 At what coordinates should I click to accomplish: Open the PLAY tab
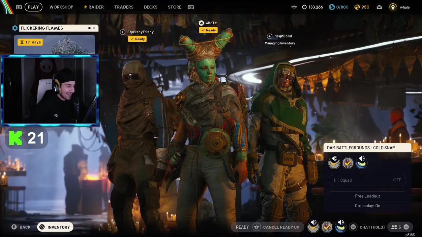[x=33, y=7]
